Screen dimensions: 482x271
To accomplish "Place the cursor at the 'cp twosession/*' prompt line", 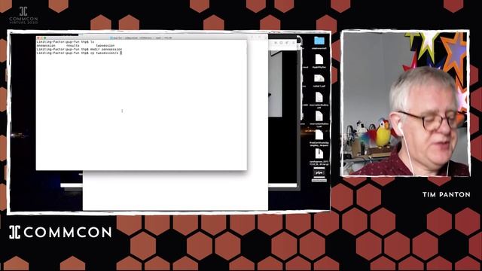I will [79, 53].
